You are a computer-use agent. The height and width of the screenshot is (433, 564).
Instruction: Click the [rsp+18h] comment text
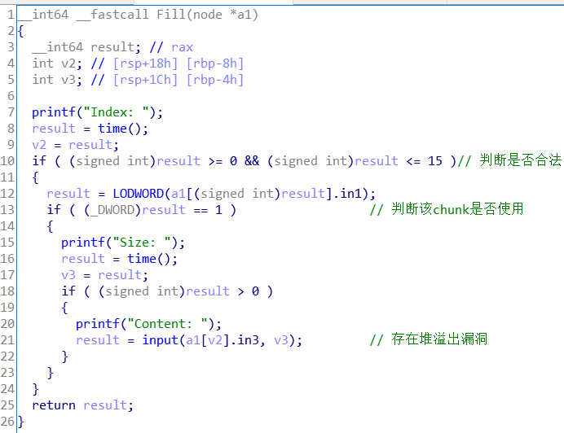145,63
